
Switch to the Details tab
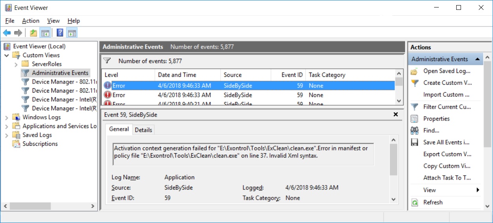click(x=143, y=130)
